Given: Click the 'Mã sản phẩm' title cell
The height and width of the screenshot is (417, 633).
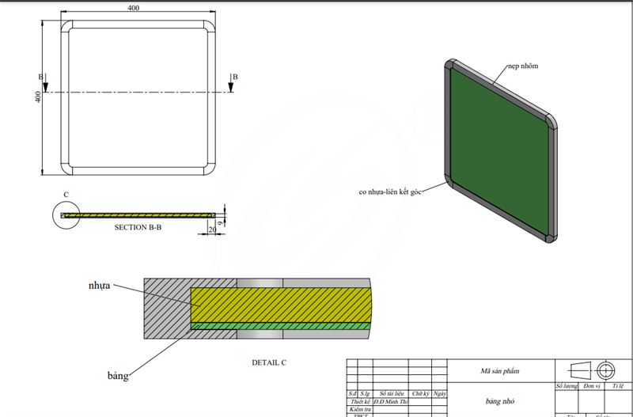Looking at the screenshot, I should [x=500, y=371].
